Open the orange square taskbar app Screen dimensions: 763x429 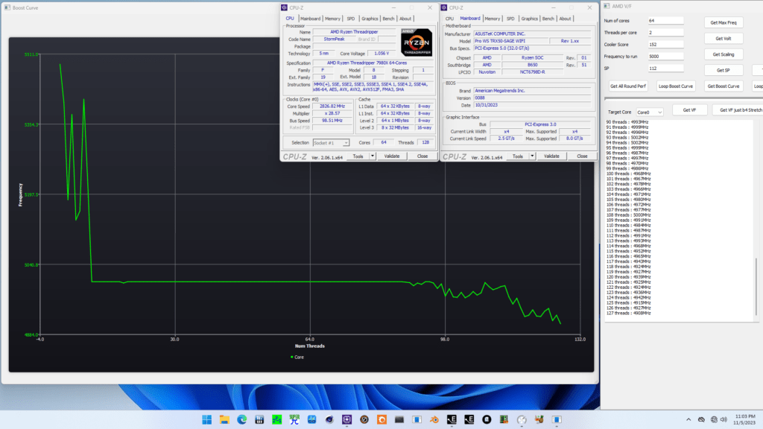[382, 419]
